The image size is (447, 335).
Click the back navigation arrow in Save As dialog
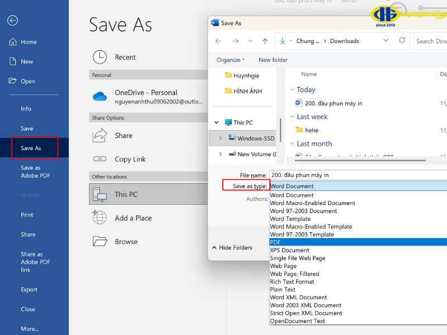(218, 41)
